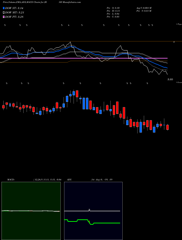Image resolution: width=182 pixels, height=240 pixels.
Task: Click the ADX panel title
Action: (69, 180)
